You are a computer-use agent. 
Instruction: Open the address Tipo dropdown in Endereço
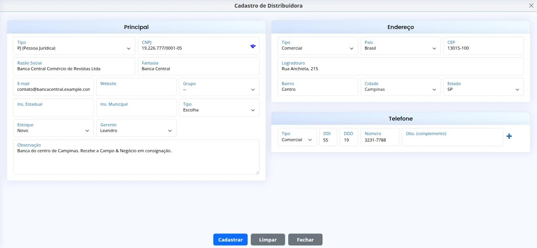tap(318, 46)
